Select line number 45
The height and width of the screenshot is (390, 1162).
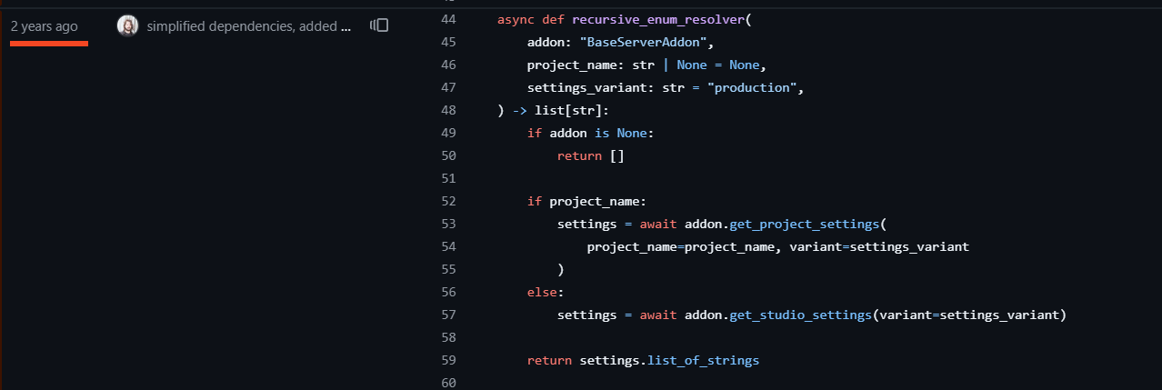[447, 42]
